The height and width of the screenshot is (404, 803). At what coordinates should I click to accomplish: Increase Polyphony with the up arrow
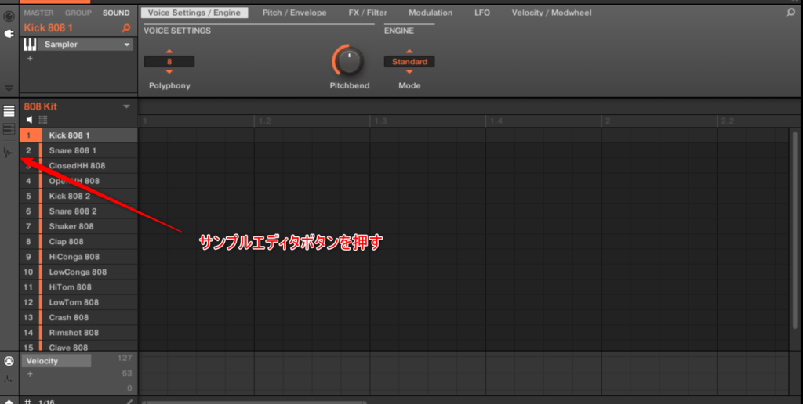point(169,52)
